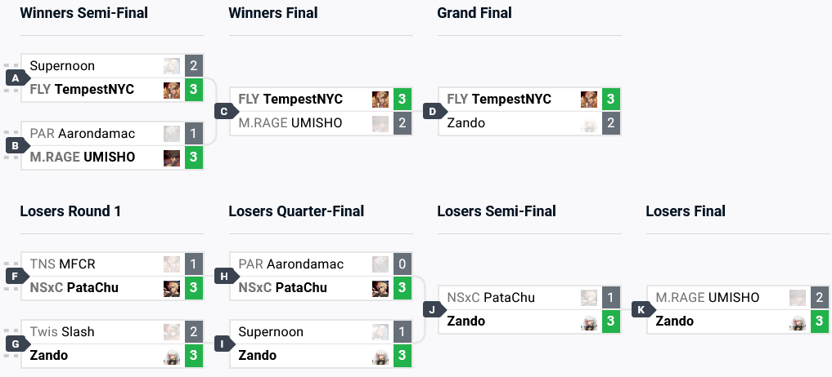Click TempestNYC character icon in Grand Final
This screenshot has height=377, width=832.
[588, 100]
